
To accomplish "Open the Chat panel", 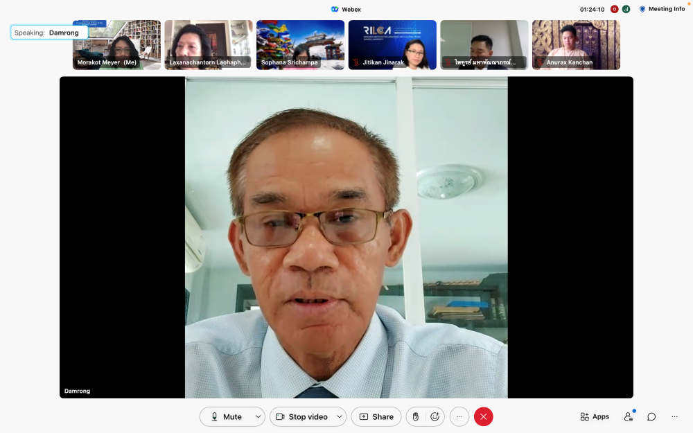I will 651,416.
